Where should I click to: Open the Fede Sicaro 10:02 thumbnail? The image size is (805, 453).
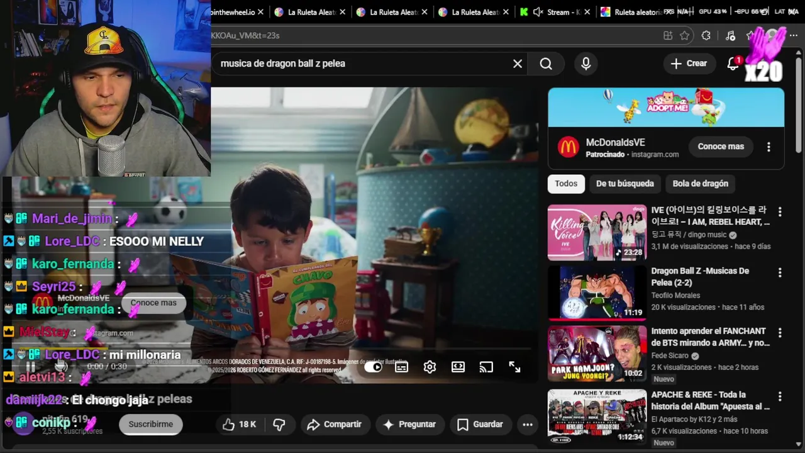[x=597, y=353]
